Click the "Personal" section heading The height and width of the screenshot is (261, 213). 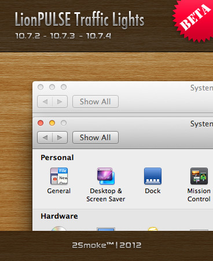[x=57, y=158]
